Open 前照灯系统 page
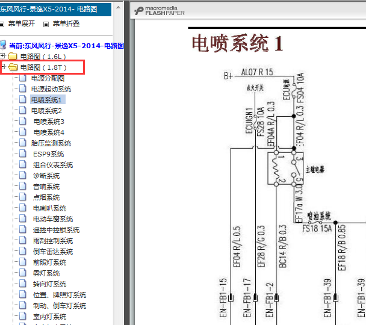The width and height of the screenshot is (366, 325). (x=50, y=262)
